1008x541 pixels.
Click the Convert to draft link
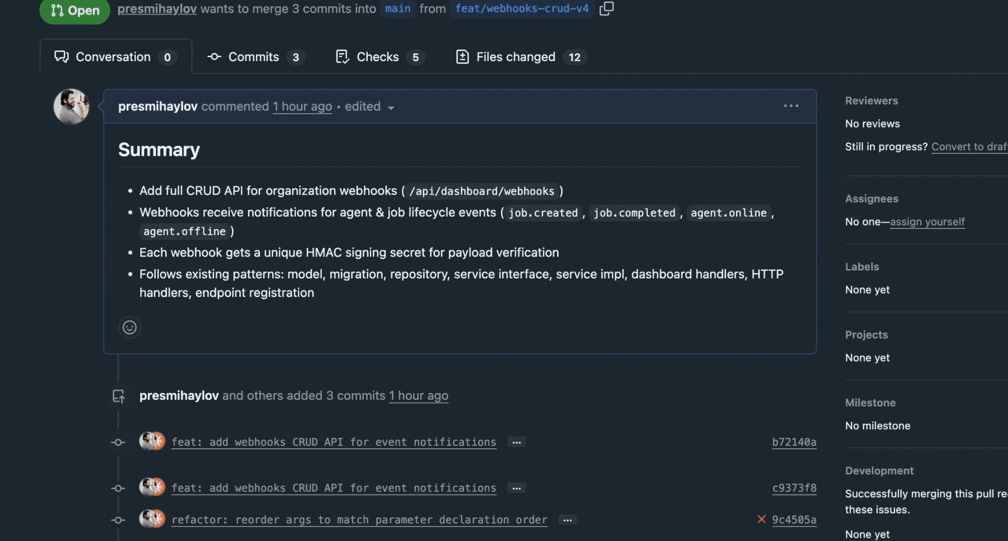969,146
